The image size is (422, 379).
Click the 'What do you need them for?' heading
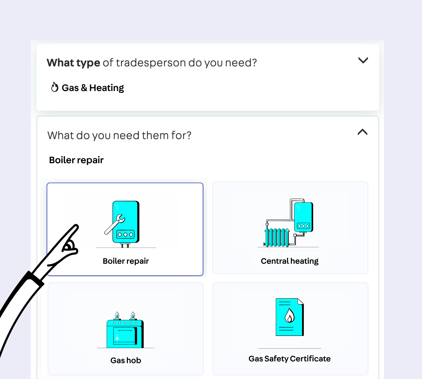119,135
